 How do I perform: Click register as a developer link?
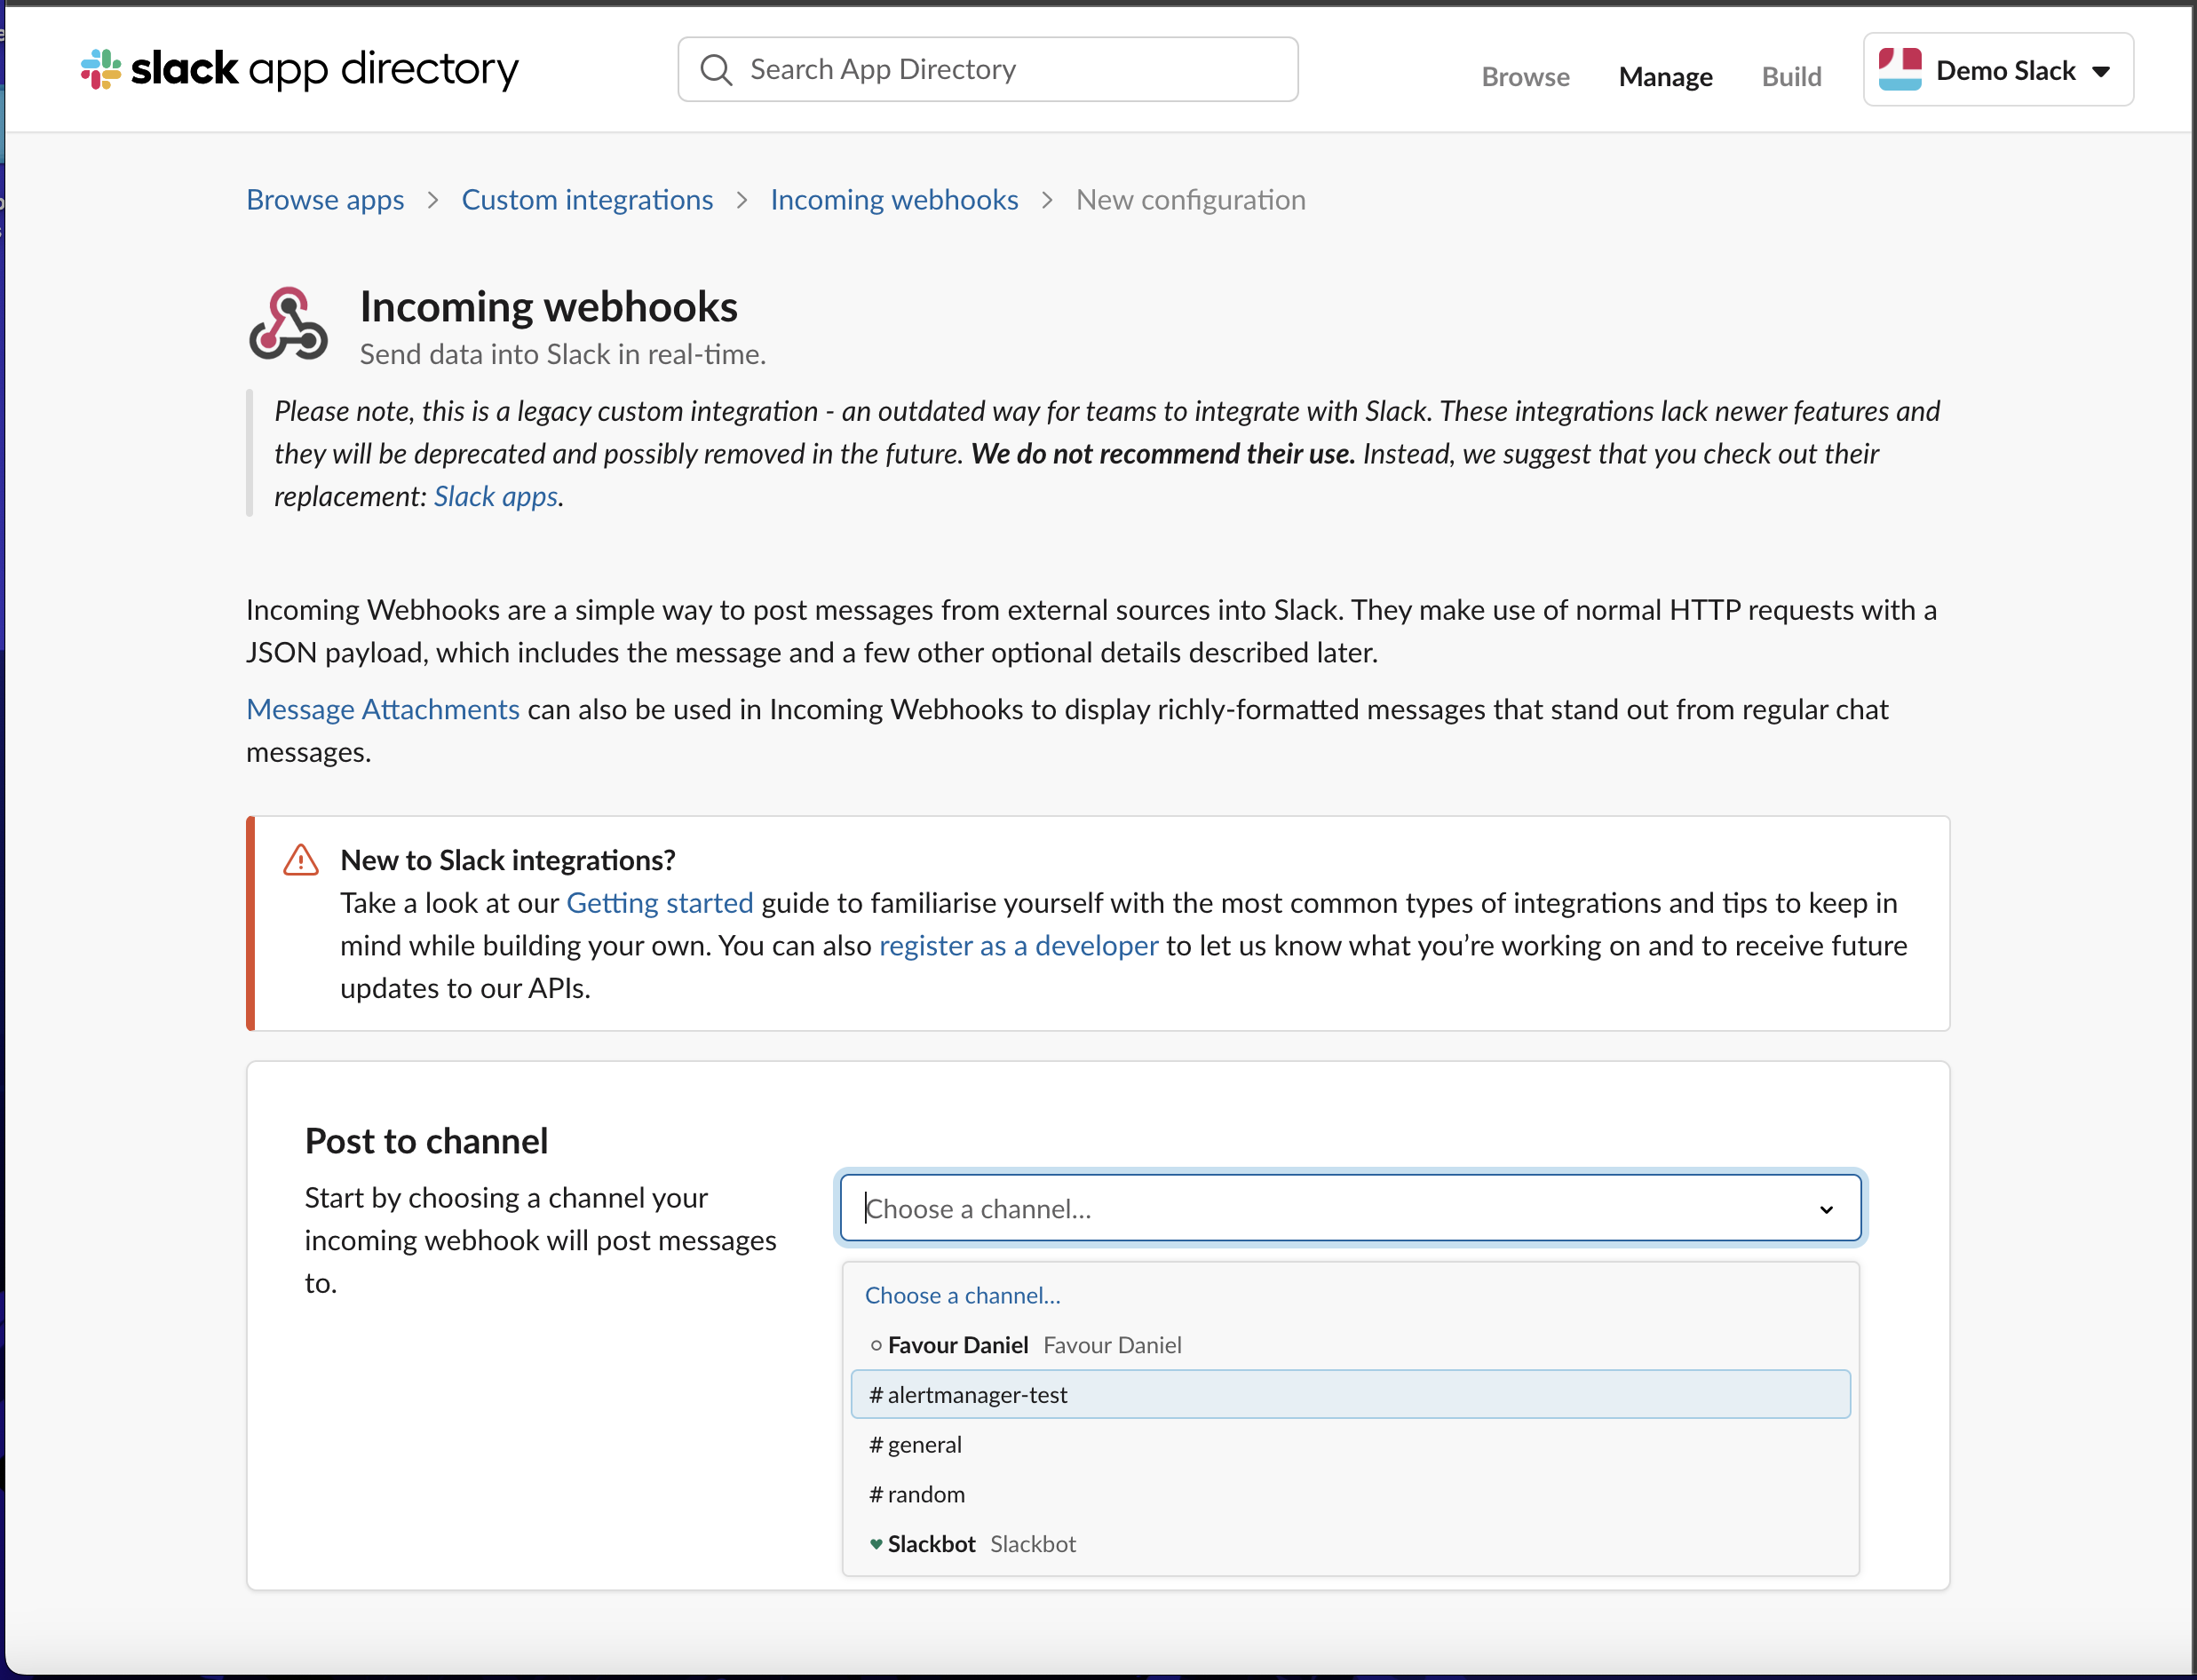[x=1018, y=945]
